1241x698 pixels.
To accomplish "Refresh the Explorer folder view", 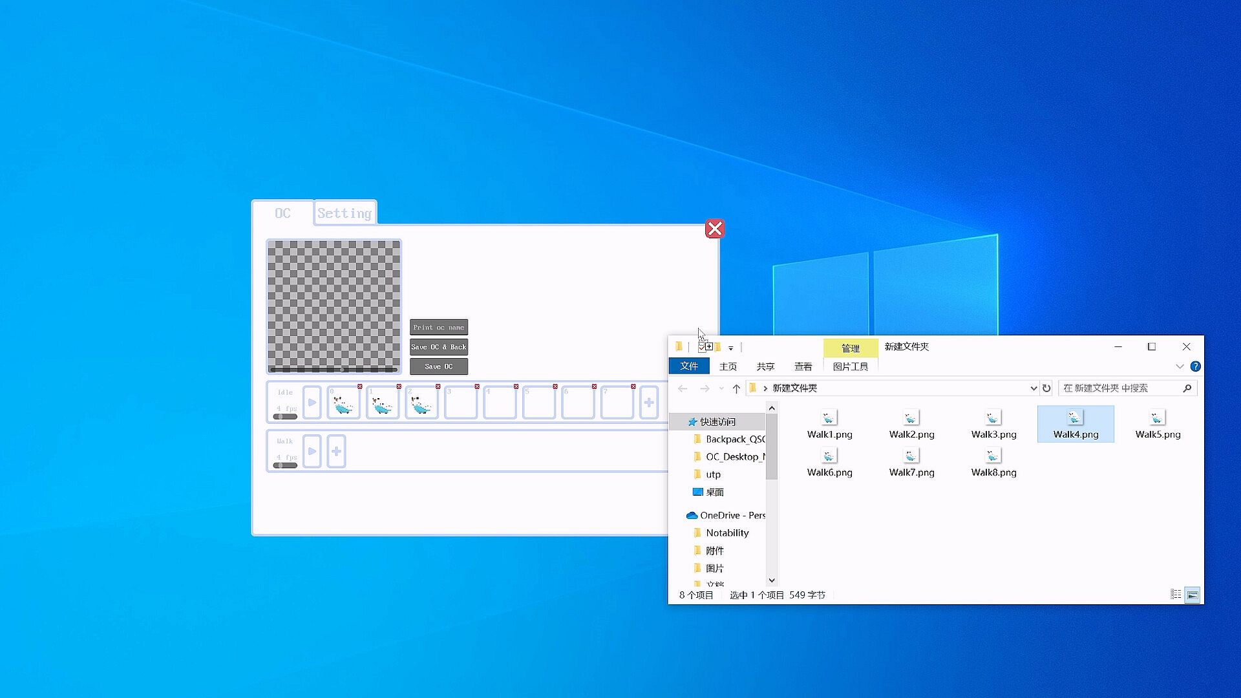I will [1046, 388].
